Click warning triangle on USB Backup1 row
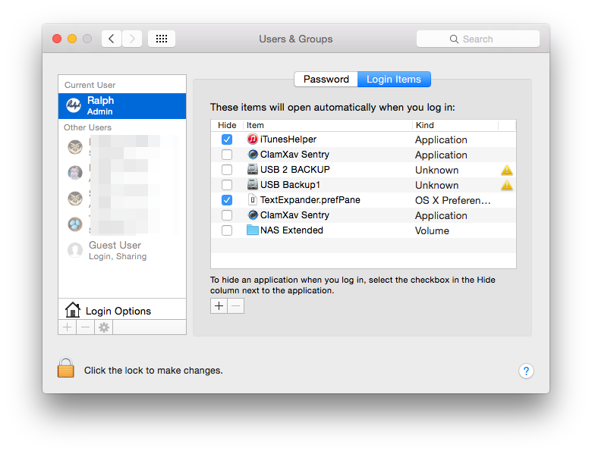Viewport: 592px width, 454px height. coord(507,186)
